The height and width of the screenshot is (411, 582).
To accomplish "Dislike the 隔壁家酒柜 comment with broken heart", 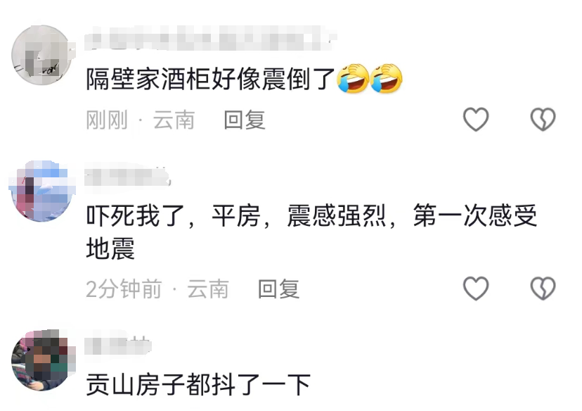I will click(543, 119).
